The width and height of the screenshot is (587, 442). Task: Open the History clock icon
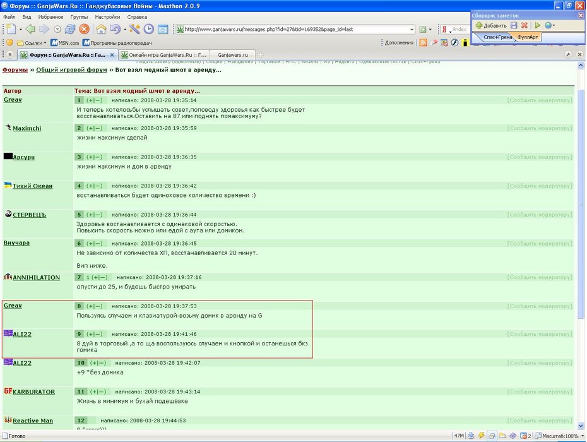point(148,29)
